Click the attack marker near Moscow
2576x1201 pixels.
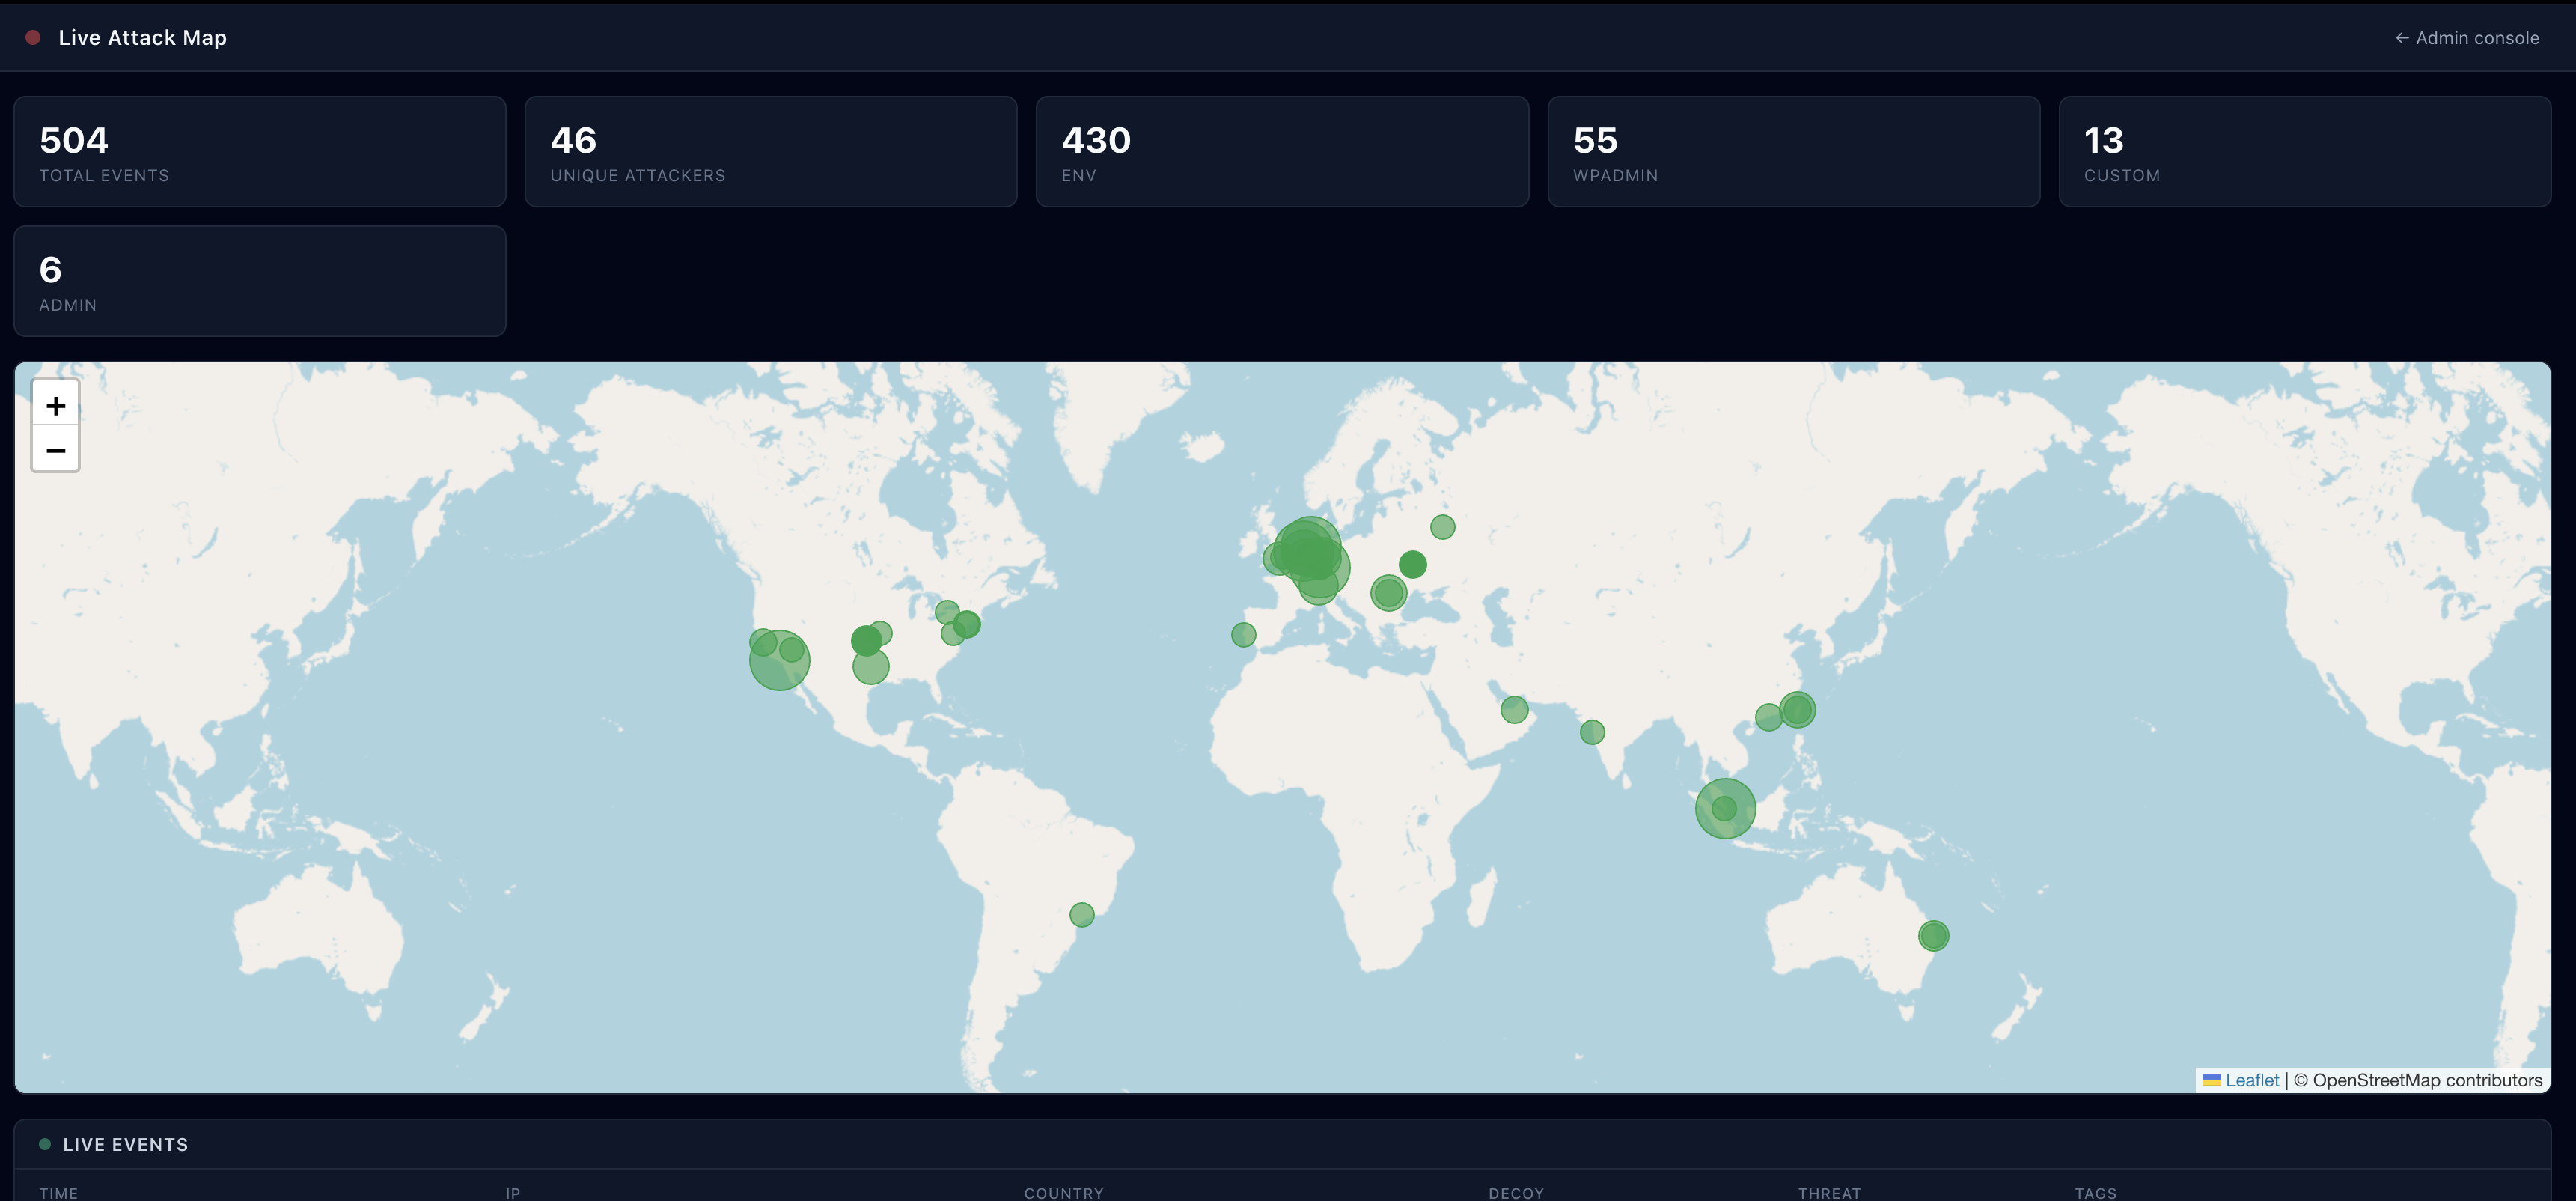tap(1442, 526)
